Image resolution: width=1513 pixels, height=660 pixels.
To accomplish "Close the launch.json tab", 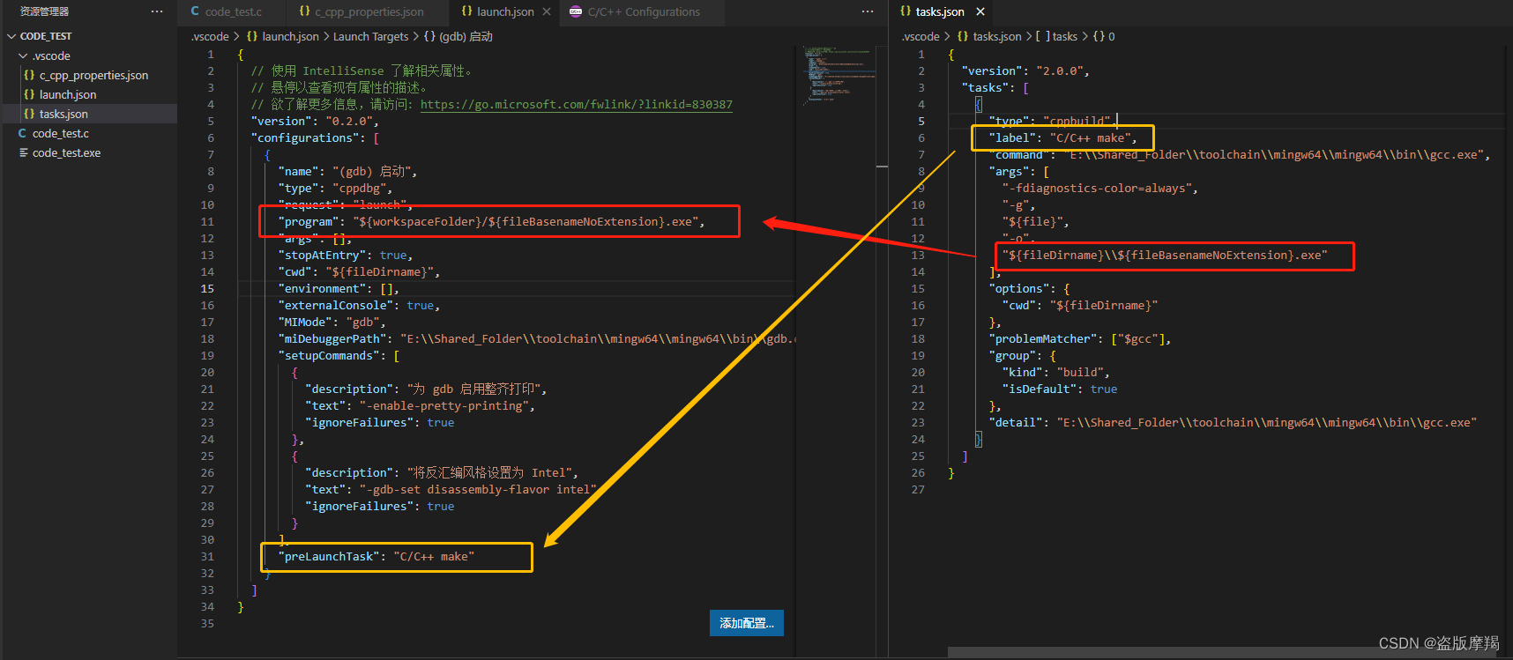I will click(547, 11).
